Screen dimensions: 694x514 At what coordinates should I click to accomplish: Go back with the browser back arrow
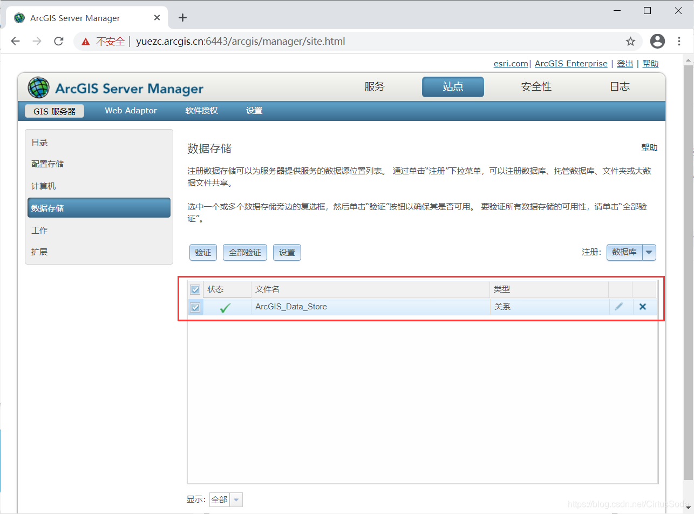coord(15,41)
